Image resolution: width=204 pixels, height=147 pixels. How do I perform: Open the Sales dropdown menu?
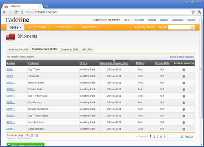click(x=16, y=27)
